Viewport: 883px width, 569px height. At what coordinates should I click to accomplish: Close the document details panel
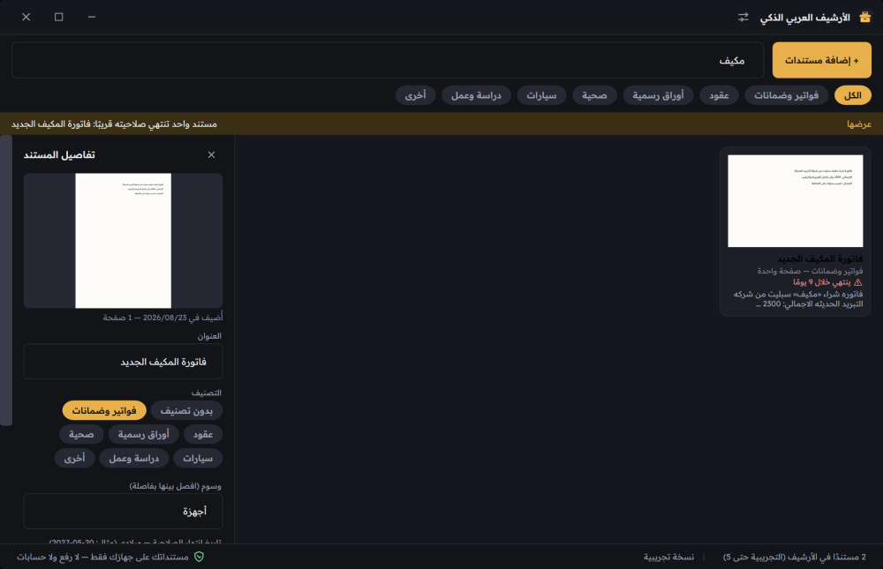[x=211, y=154]
